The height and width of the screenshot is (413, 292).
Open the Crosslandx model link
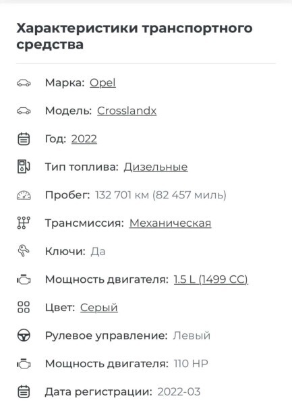point(127,111)
